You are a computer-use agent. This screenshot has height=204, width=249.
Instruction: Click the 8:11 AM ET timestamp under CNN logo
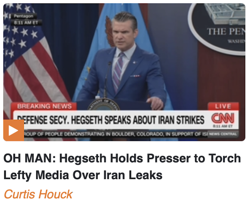tap(223, 126)
